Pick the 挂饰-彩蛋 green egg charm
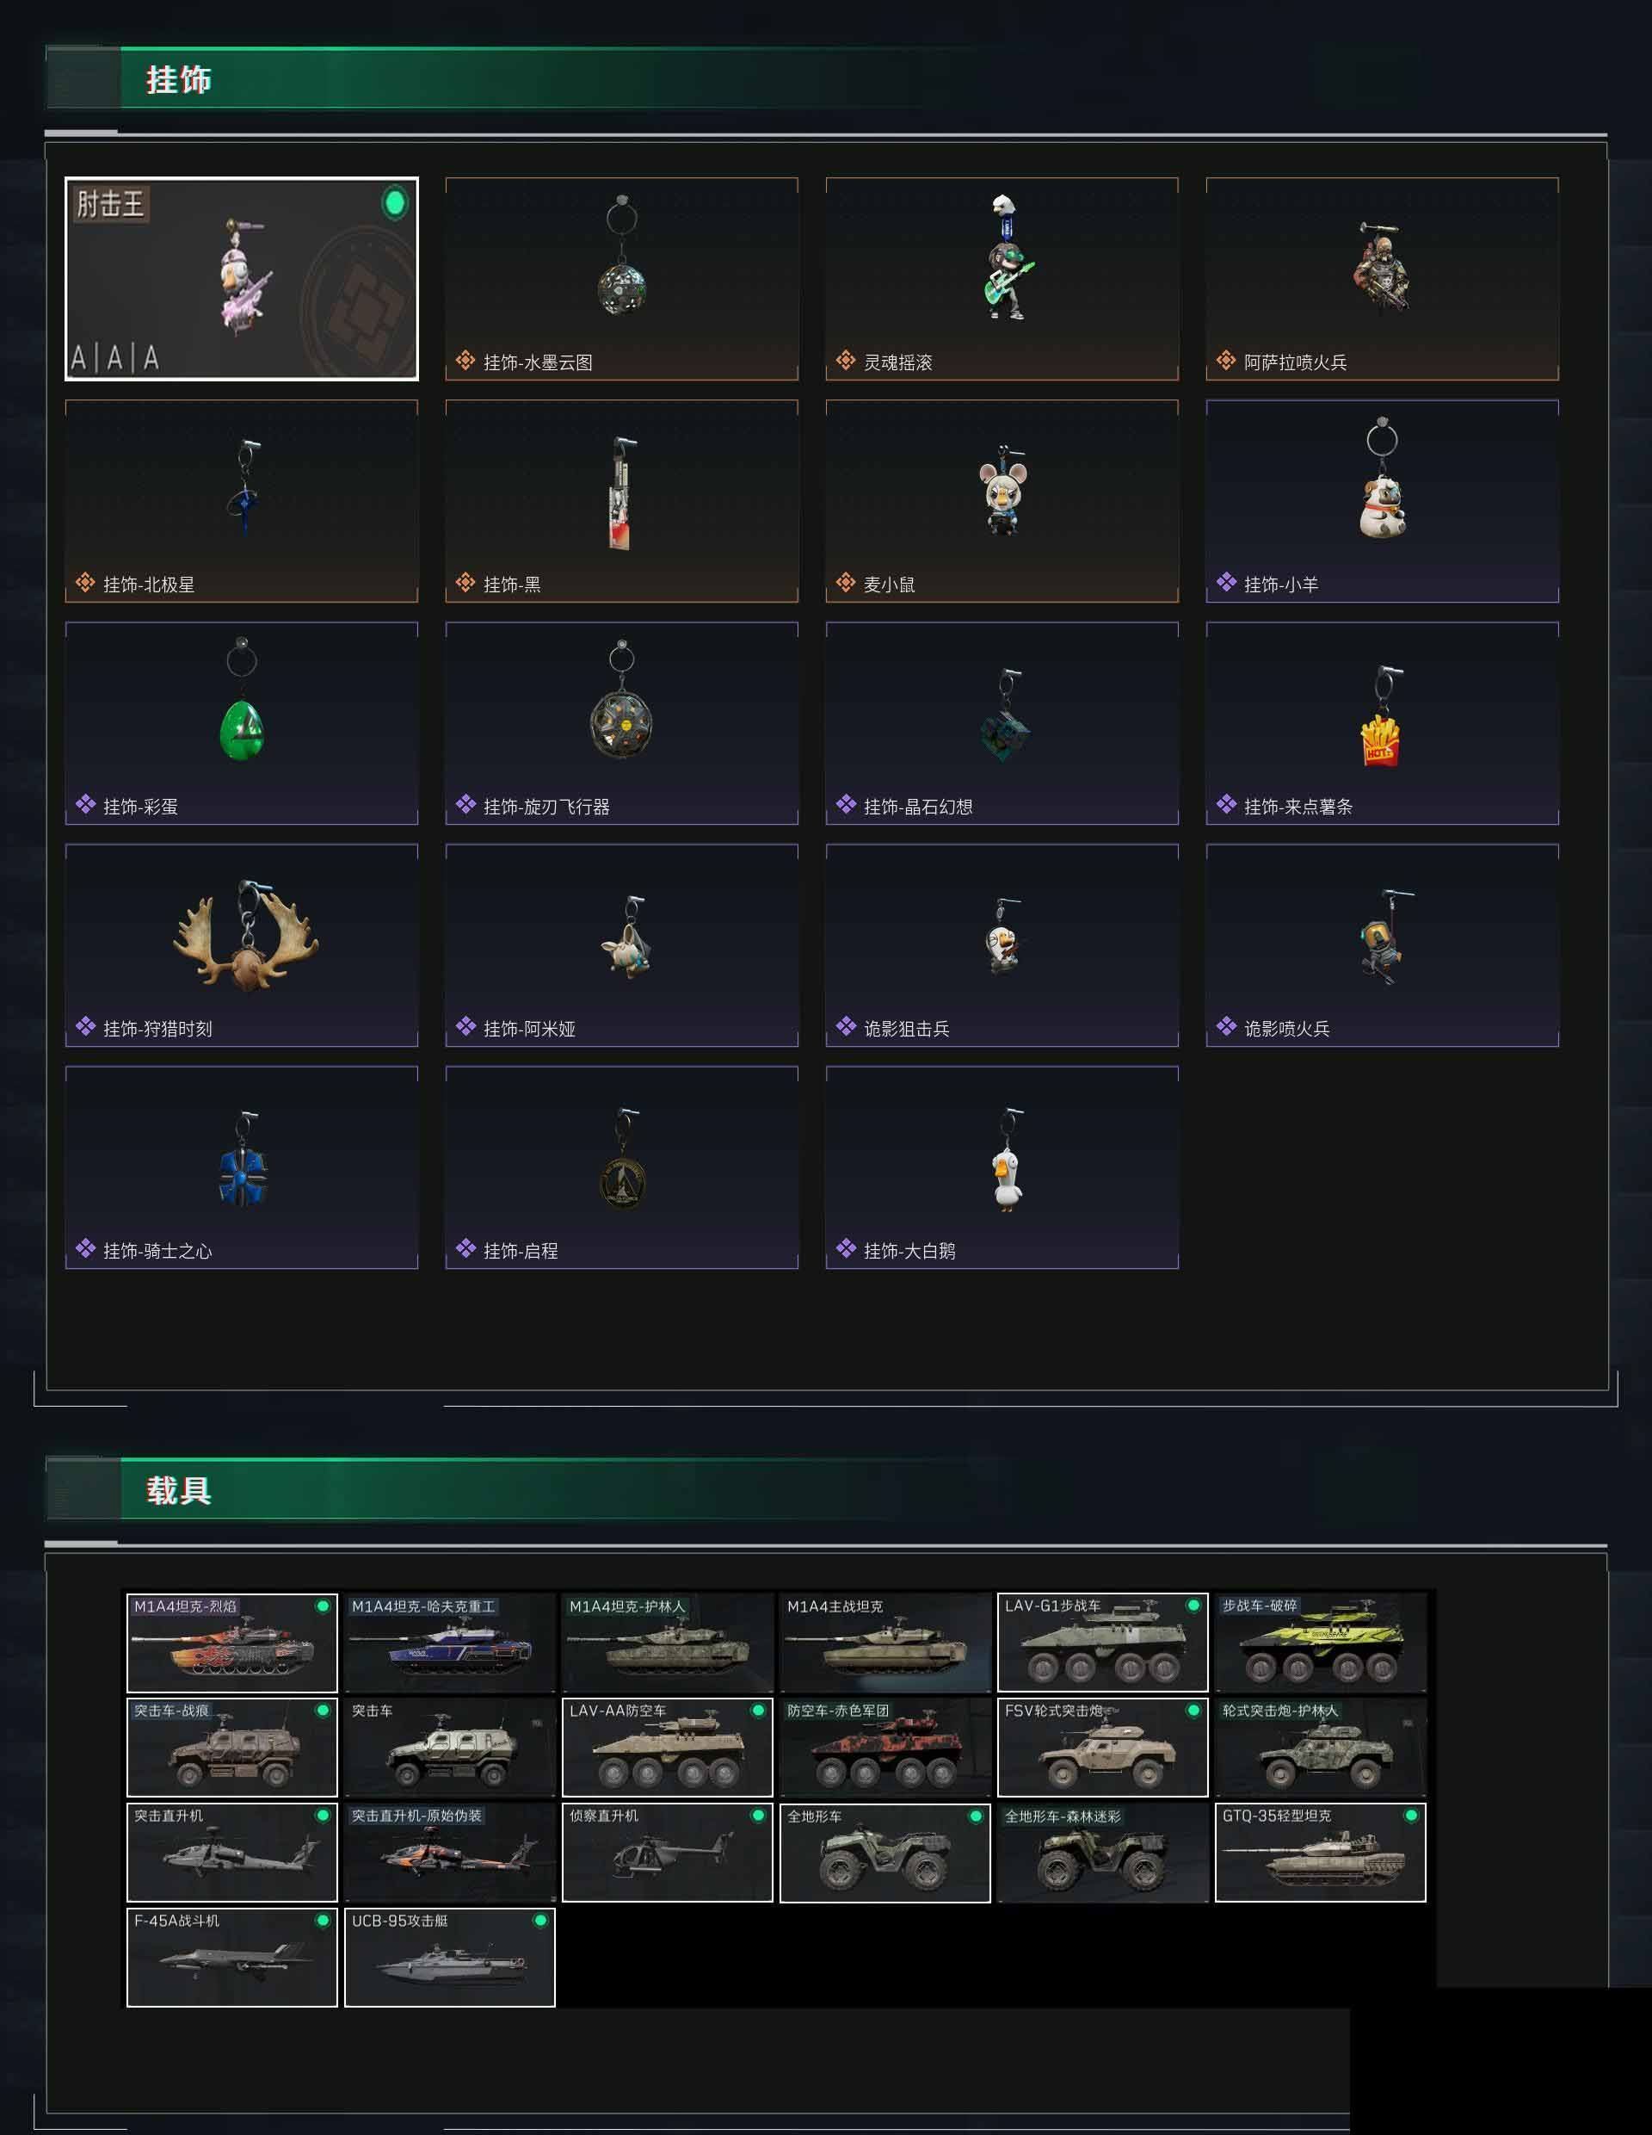The width and height of the screenshot is (1652, 2135). pyautogui.click(x=241, y=722)
